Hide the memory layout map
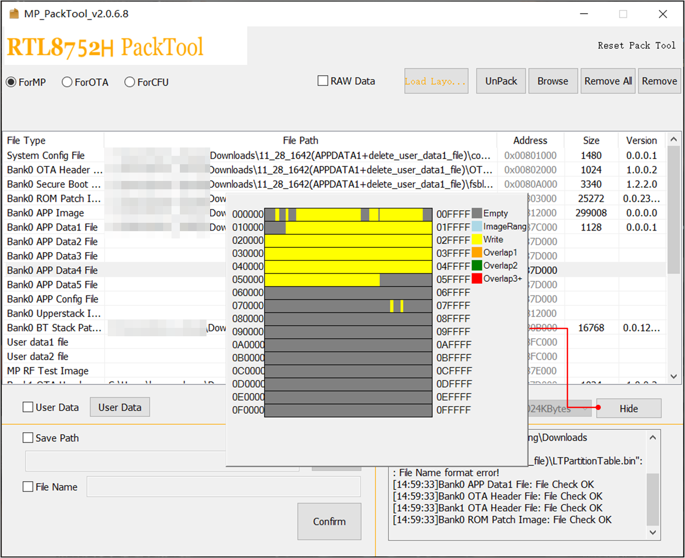This screenshot has width=685, height=558. (x=628, y=408)
